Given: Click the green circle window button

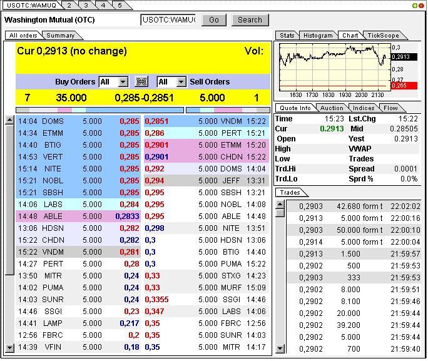Looking at the screenshot, I should 415,6.
